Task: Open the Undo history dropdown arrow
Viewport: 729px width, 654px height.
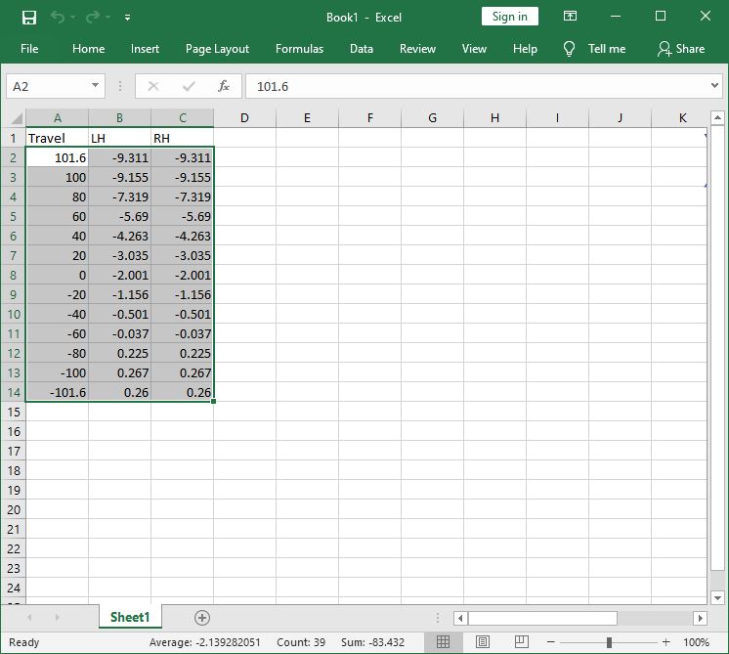Action: pyautogui.click(x=74, y=18)
